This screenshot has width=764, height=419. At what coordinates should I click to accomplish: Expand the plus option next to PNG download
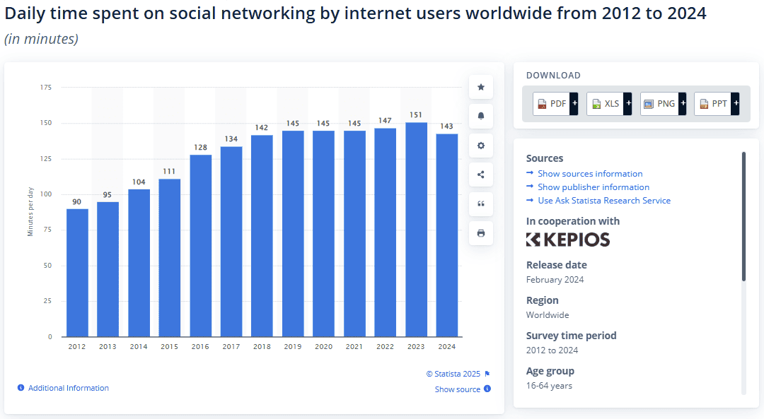682,103
